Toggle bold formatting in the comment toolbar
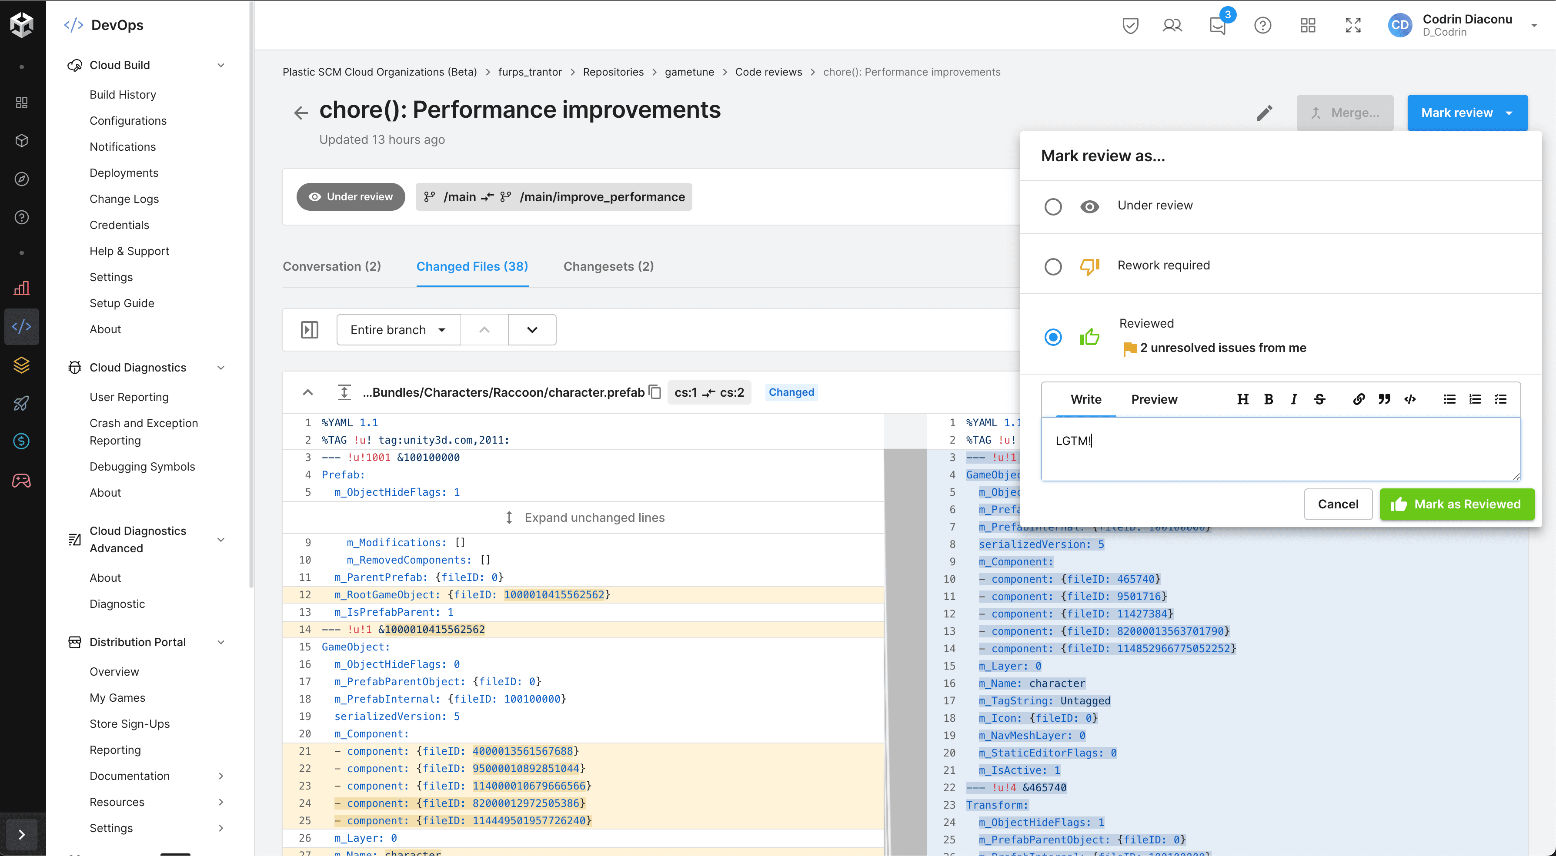Screen dimensions: 1556x856 1269,399
